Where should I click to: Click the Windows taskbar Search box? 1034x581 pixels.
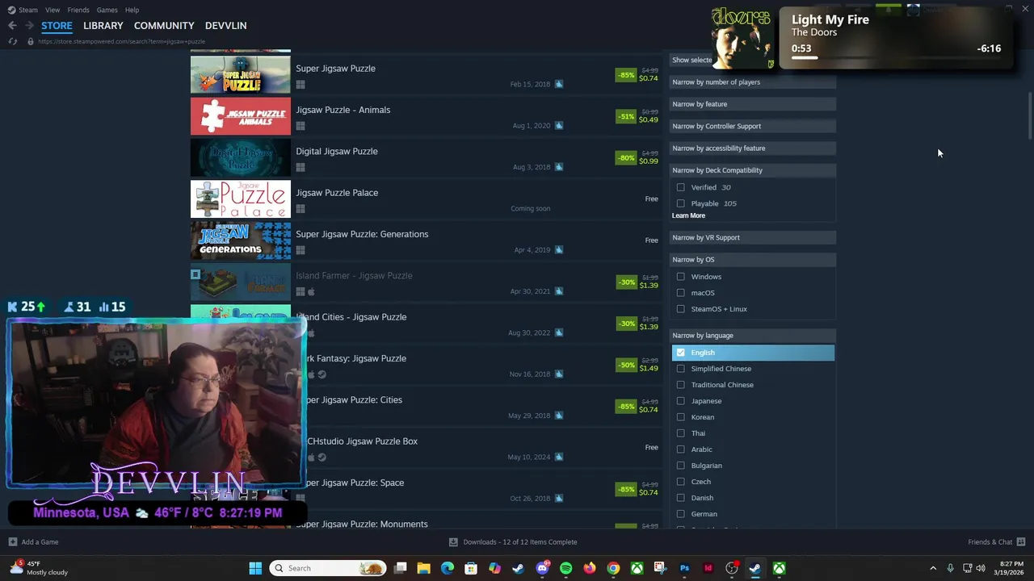328,568
